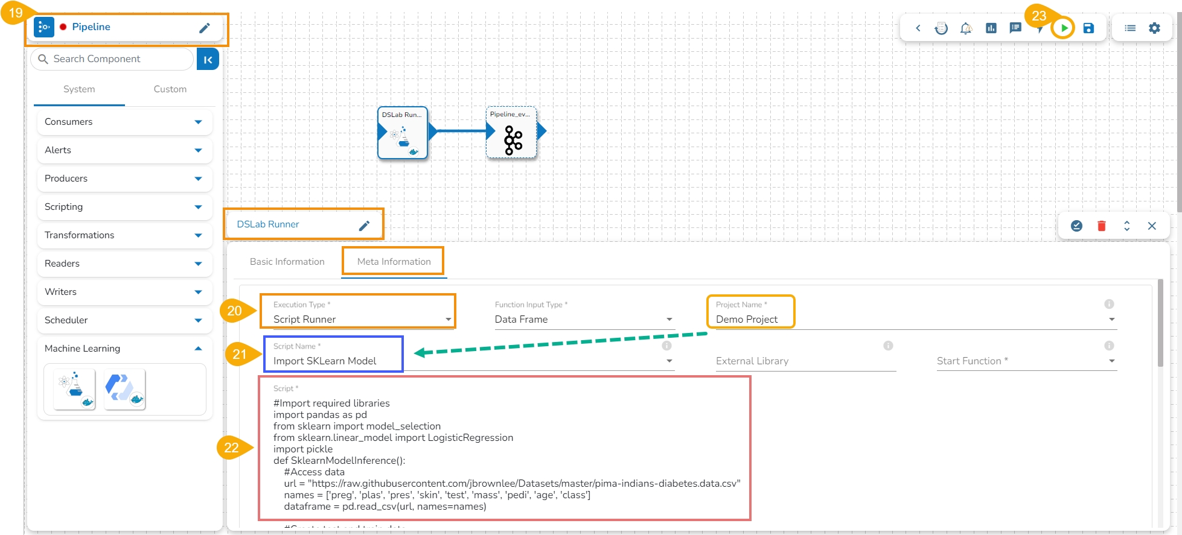This screenshot has width=1182, height=535.
Task: Expand the Readers component group
Action: pyautogui.click(x=124, y=264)
